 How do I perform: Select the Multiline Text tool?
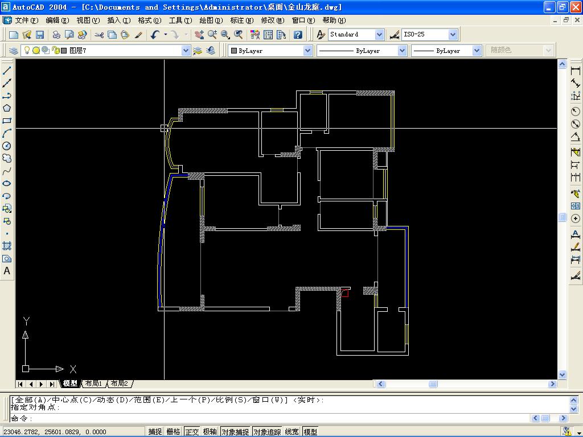pyautogui.click(x=7, y=271)
